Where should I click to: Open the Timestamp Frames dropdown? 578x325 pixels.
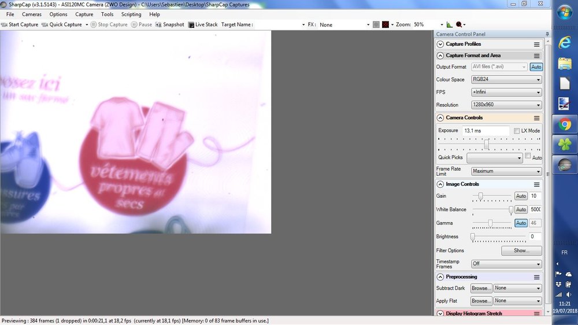tap(506, 264)
